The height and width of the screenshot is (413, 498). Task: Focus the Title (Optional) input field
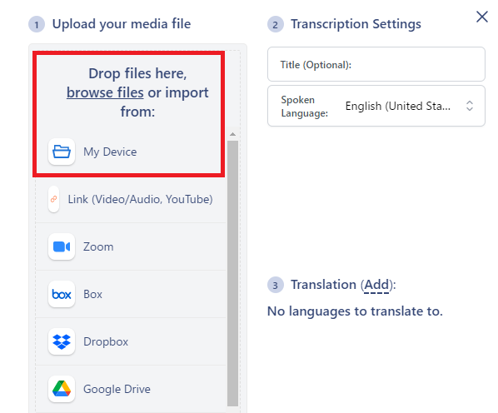(x=376, y=64)
